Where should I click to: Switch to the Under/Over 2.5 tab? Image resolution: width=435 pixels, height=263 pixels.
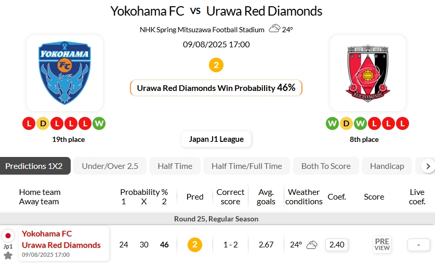coord(110,166)
